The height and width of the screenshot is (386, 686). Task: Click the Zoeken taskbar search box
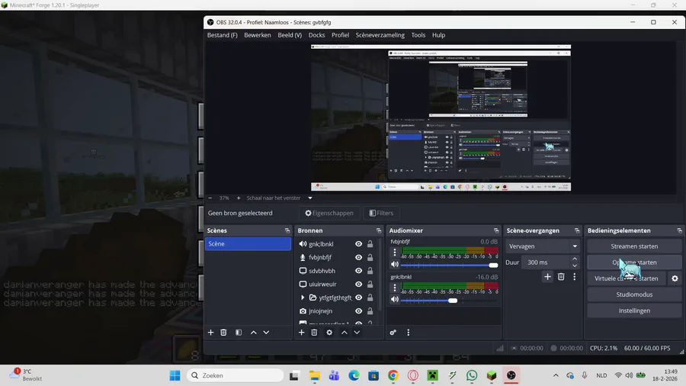[236, 375]
